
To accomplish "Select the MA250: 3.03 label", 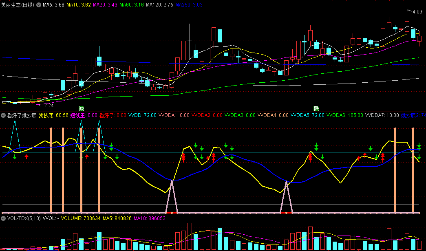I will coord(189,5).
